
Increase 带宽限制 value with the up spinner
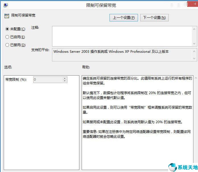click(x=65, y=78)
